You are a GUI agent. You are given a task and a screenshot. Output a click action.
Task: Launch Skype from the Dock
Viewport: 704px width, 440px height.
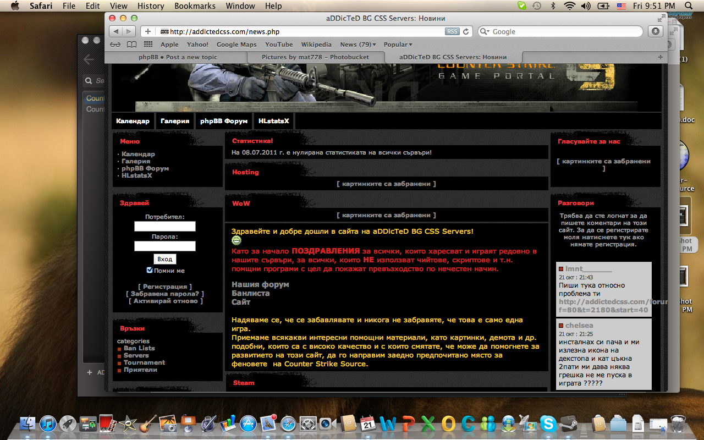(549, 424)
